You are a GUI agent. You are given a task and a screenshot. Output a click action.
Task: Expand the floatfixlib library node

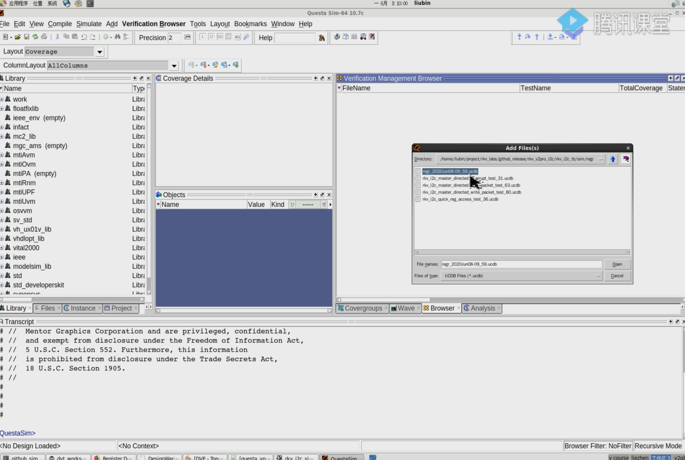pyautogui.click(x=2, y=109)
